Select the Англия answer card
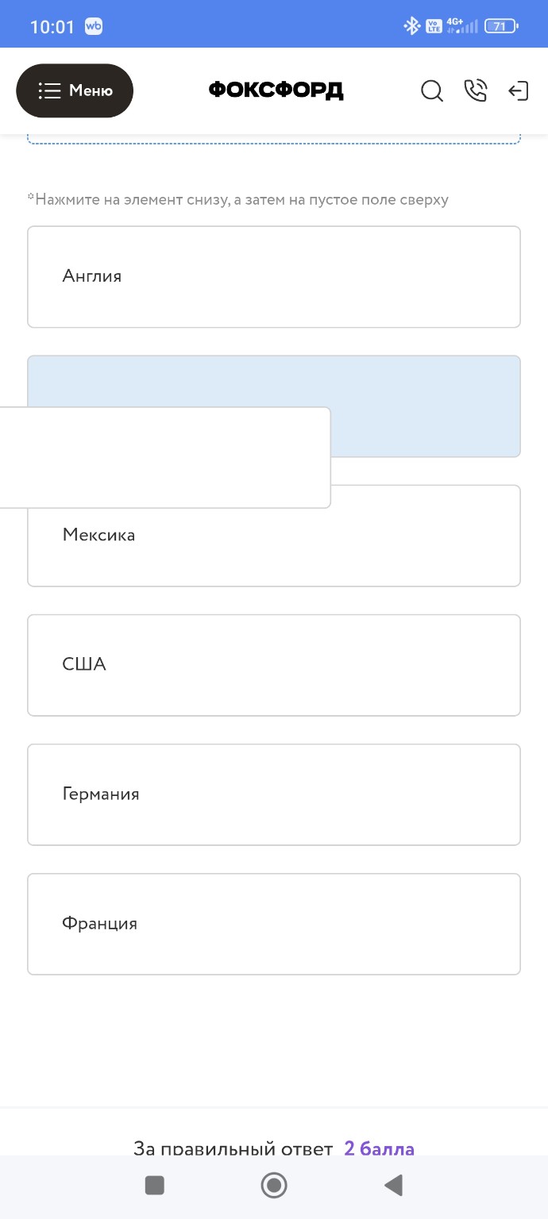This screenshot has width=548, height=1219. pos(274,276)
